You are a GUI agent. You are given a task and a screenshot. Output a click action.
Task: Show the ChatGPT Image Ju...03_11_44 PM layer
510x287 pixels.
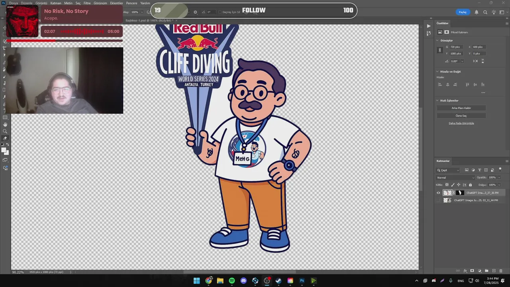438,200
